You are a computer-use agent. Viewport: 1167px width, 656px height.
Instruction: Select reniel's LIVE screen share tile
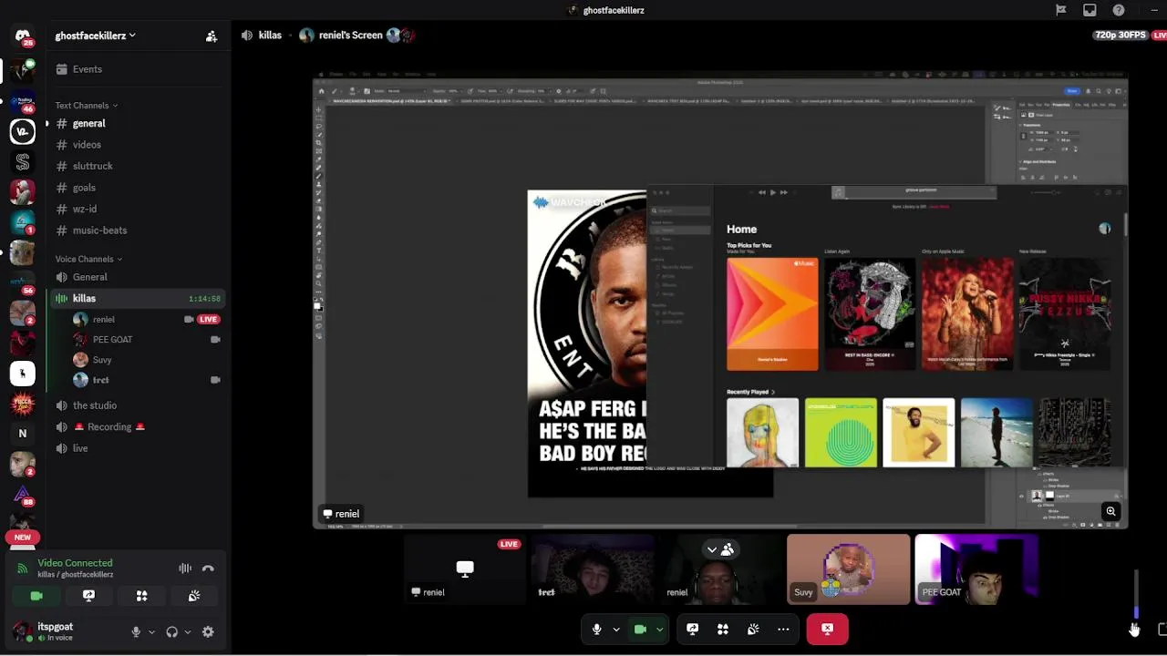(x=465, y=569)
